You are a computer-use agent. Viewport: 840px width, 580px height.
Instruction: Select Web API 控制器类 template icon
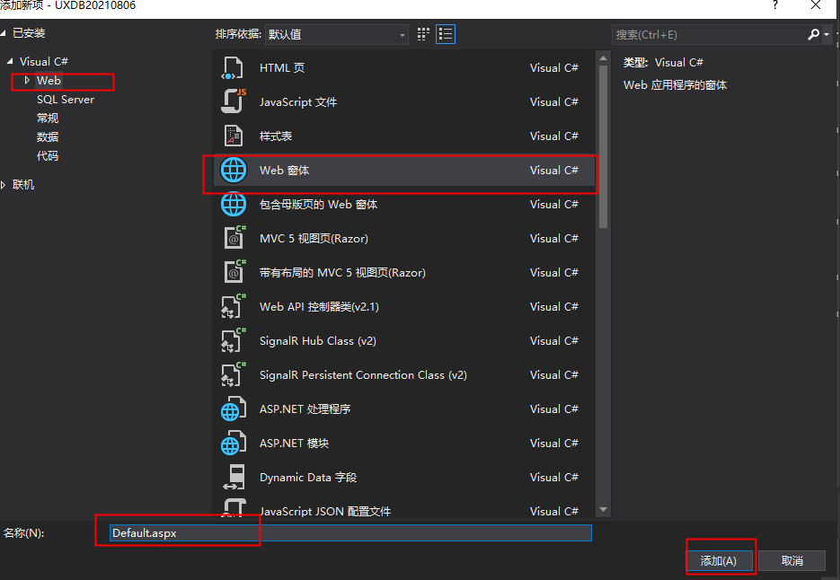[234, 307]
